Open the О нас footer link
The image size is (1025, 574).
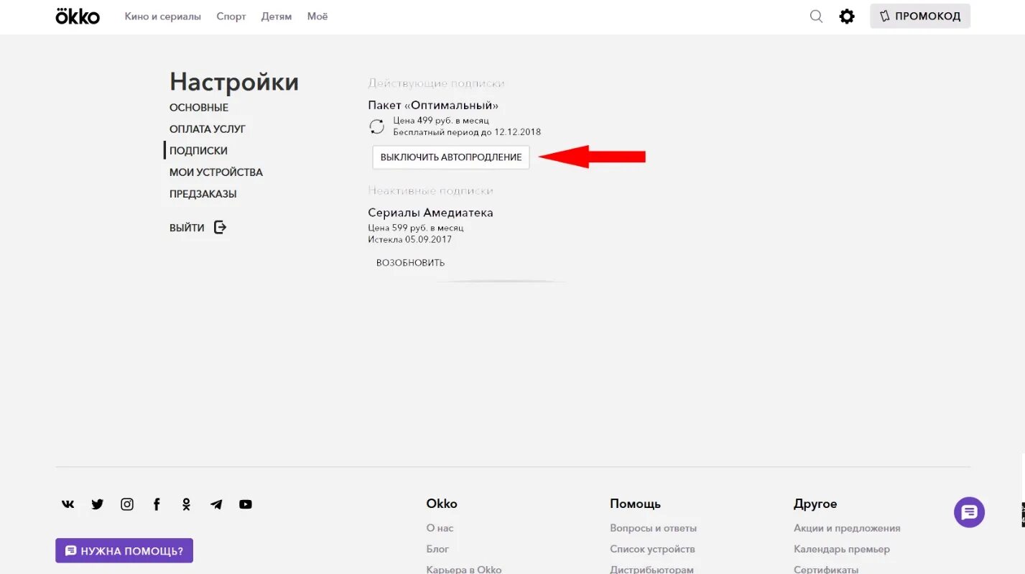440,528
